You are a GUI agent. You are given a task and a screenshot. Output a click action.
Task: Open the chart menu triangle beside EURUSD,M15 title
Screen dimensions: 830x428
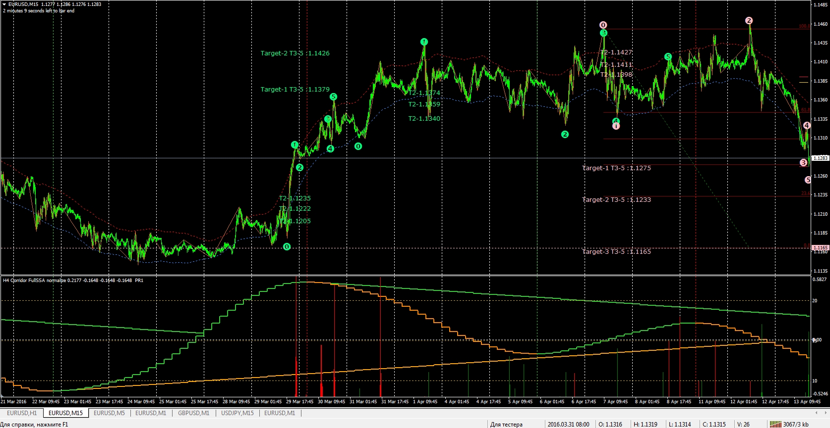click(4, 4)
